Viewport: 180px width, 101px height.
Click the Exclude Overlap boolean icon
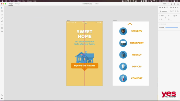(x=178, y=11)
